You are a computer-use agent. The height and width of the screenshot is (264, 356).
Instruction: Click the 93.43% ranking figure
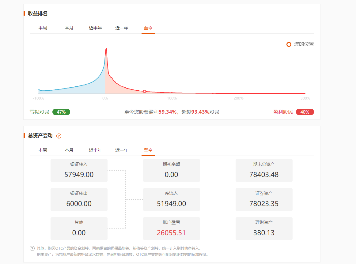pos(200,112)
